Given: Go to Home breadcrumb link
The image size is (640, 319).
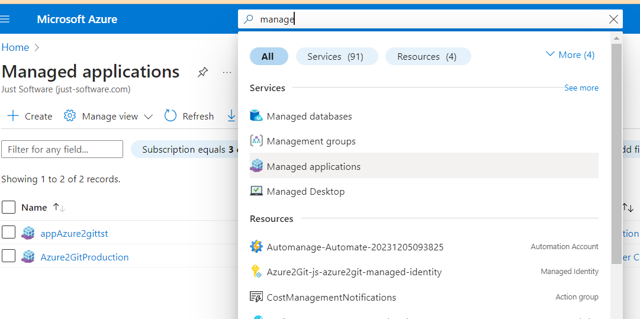Looking at the screenshot, I should pos(15,47).
